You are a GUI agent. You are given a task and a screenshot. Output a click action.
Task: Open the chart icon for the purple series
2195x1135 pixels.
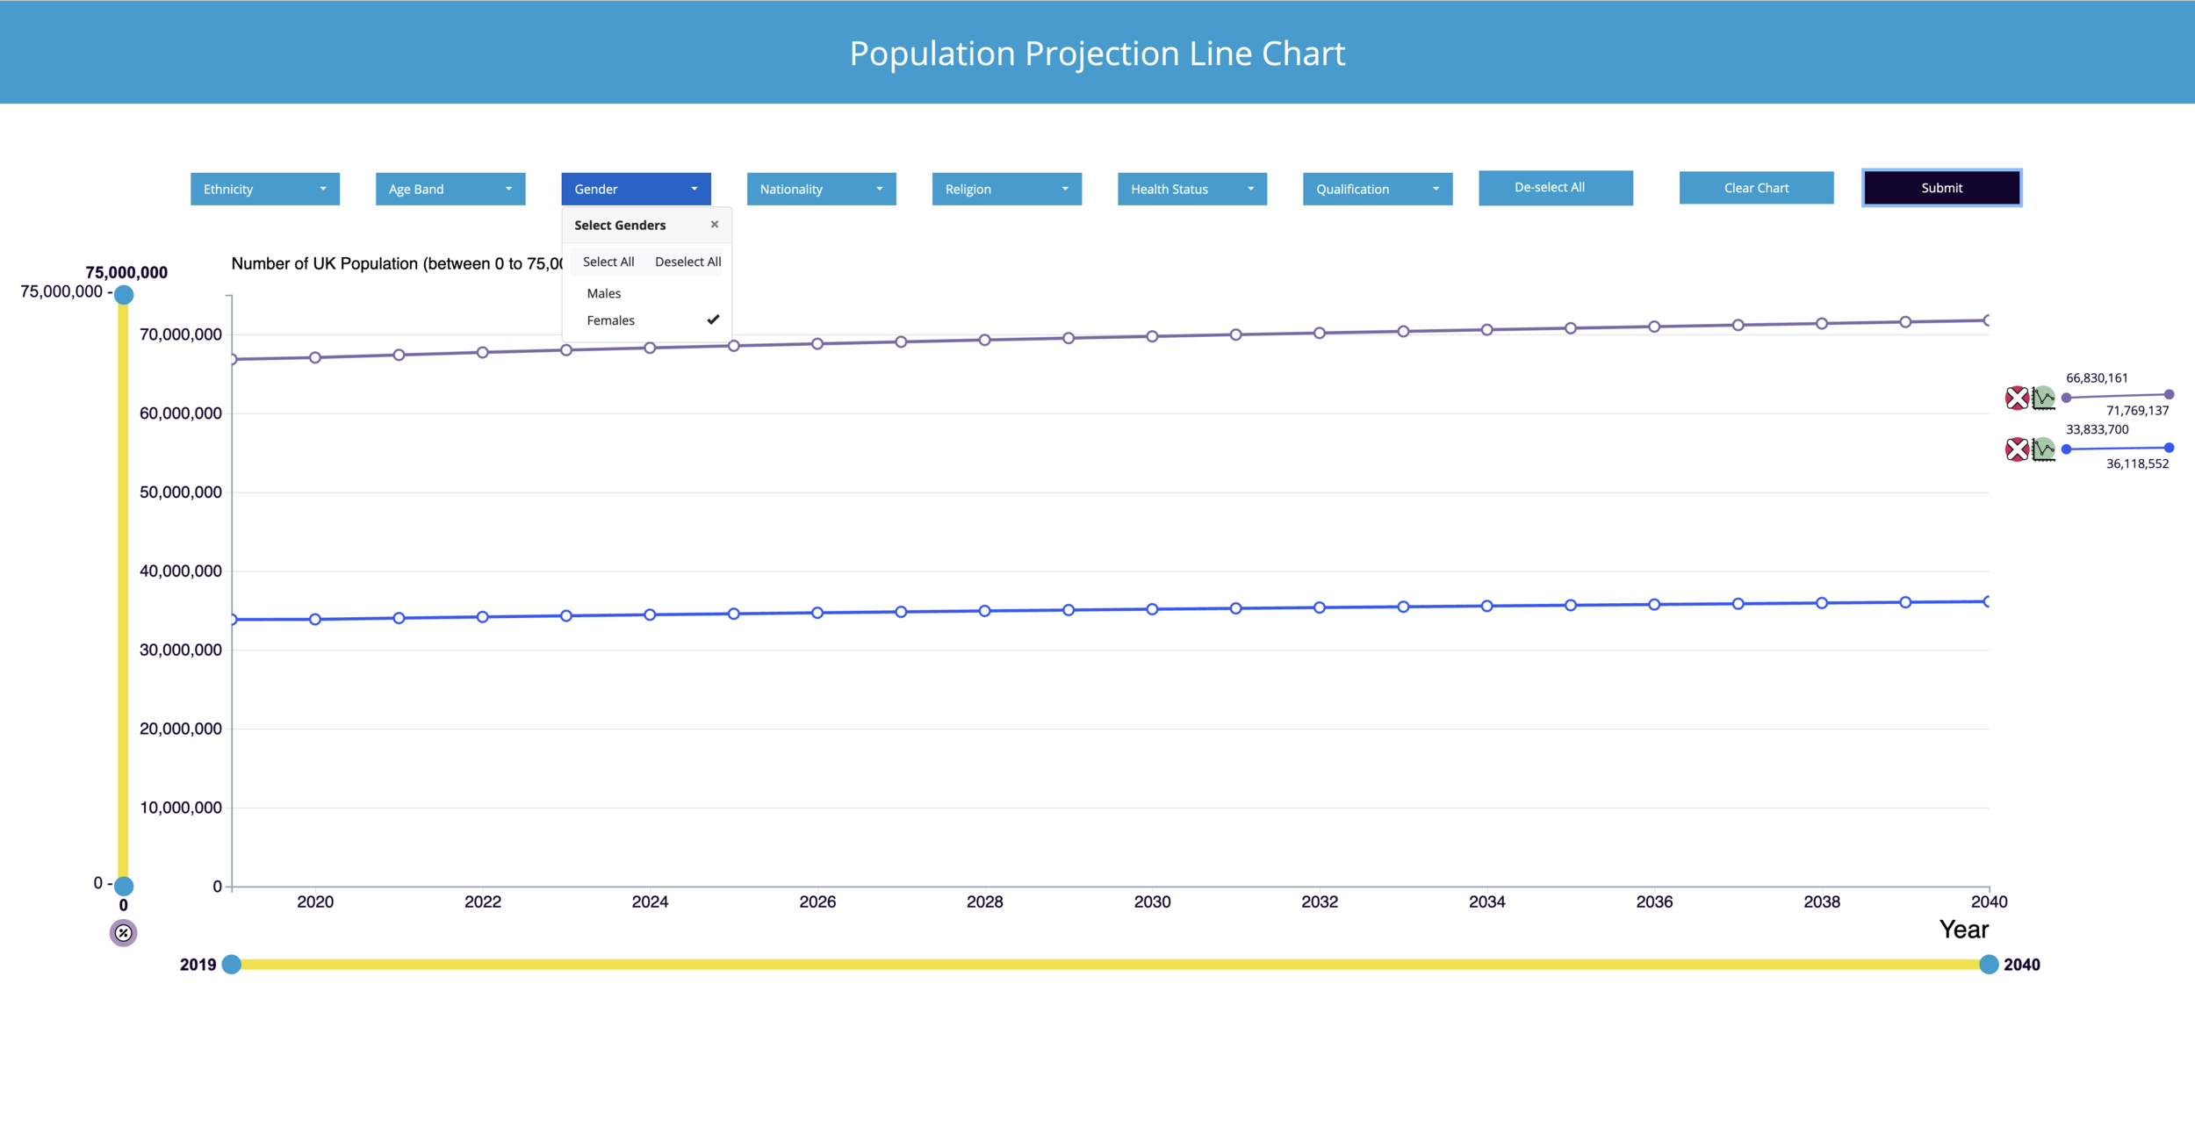tap(2044, 398)
